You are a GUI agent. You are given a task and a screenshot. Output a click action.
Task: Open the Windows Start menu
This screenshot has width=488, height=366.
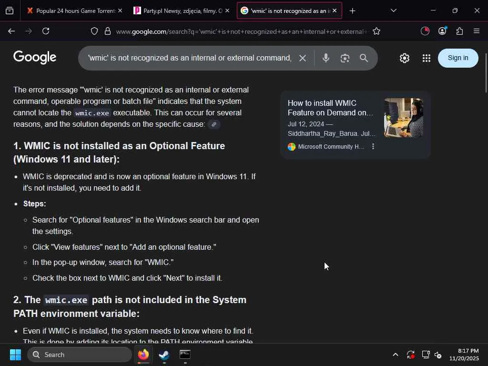coord(15,355)
